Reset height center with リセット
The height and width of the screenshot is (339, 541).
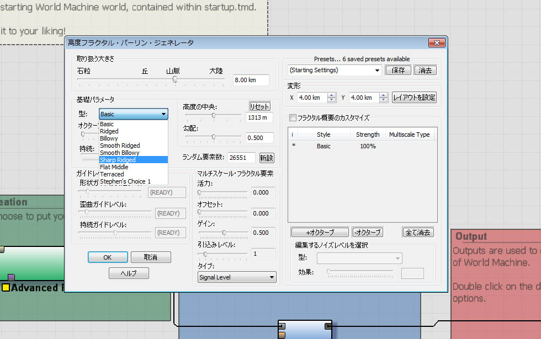coord(260,106)
